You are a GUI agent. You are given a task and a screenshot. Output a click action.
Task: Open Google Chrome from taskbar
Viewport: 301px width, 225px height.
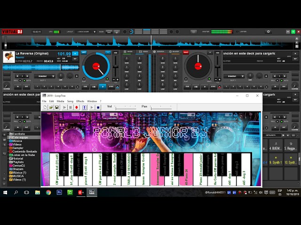click(x=48, y=192)
